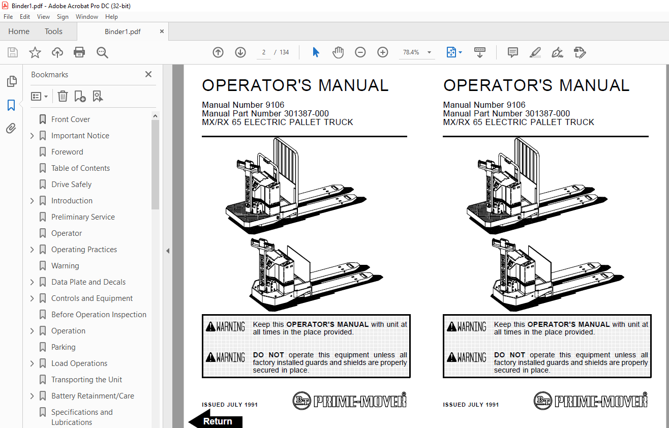
Task: Open the Help menu
Action: [111, 17]
